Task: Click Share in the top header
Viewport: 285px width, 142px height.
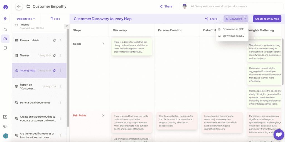Action: click(x=166, y=6)
